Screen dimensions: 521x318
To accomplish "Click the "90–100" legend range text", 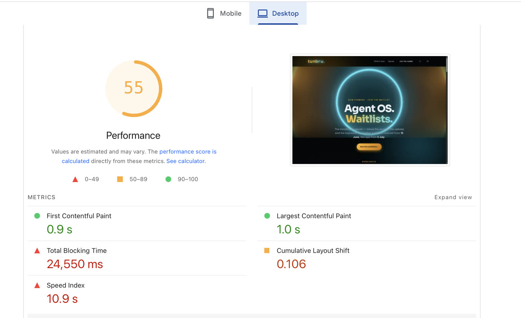I will (x=188, y=179).
